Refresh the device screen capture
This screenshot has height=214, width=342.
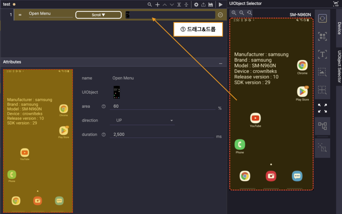322,18
